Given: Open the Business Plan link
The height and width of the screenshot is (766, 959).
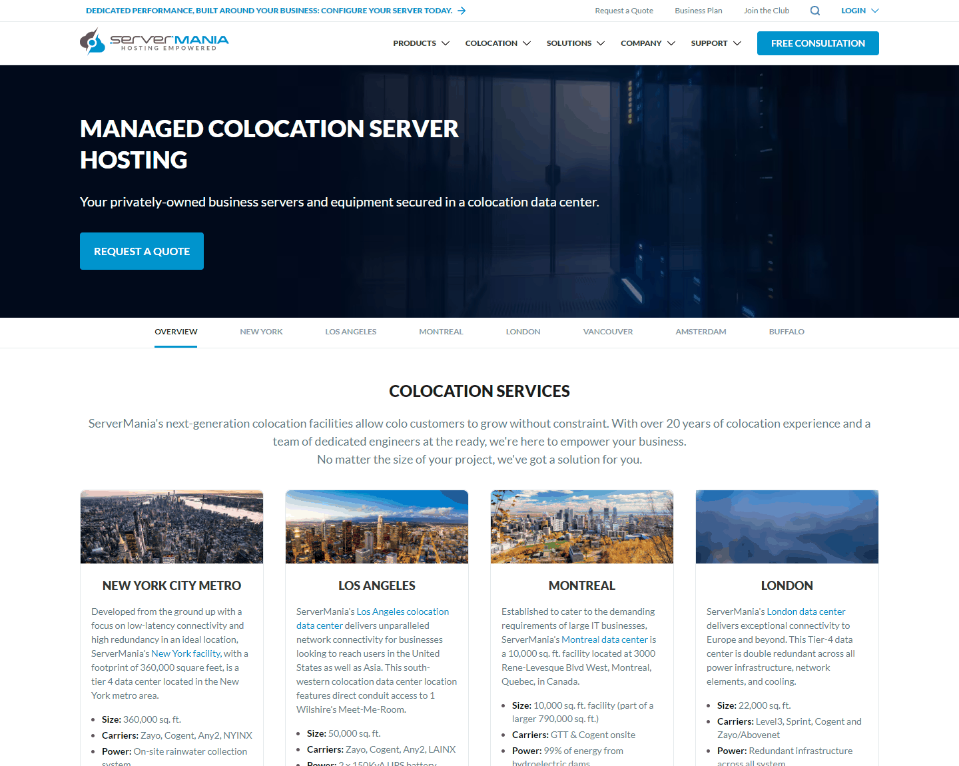Looking at the screenshot, I should click(699, 11).
